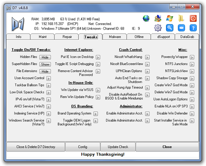Click the blue magnifier search icon

169,28
